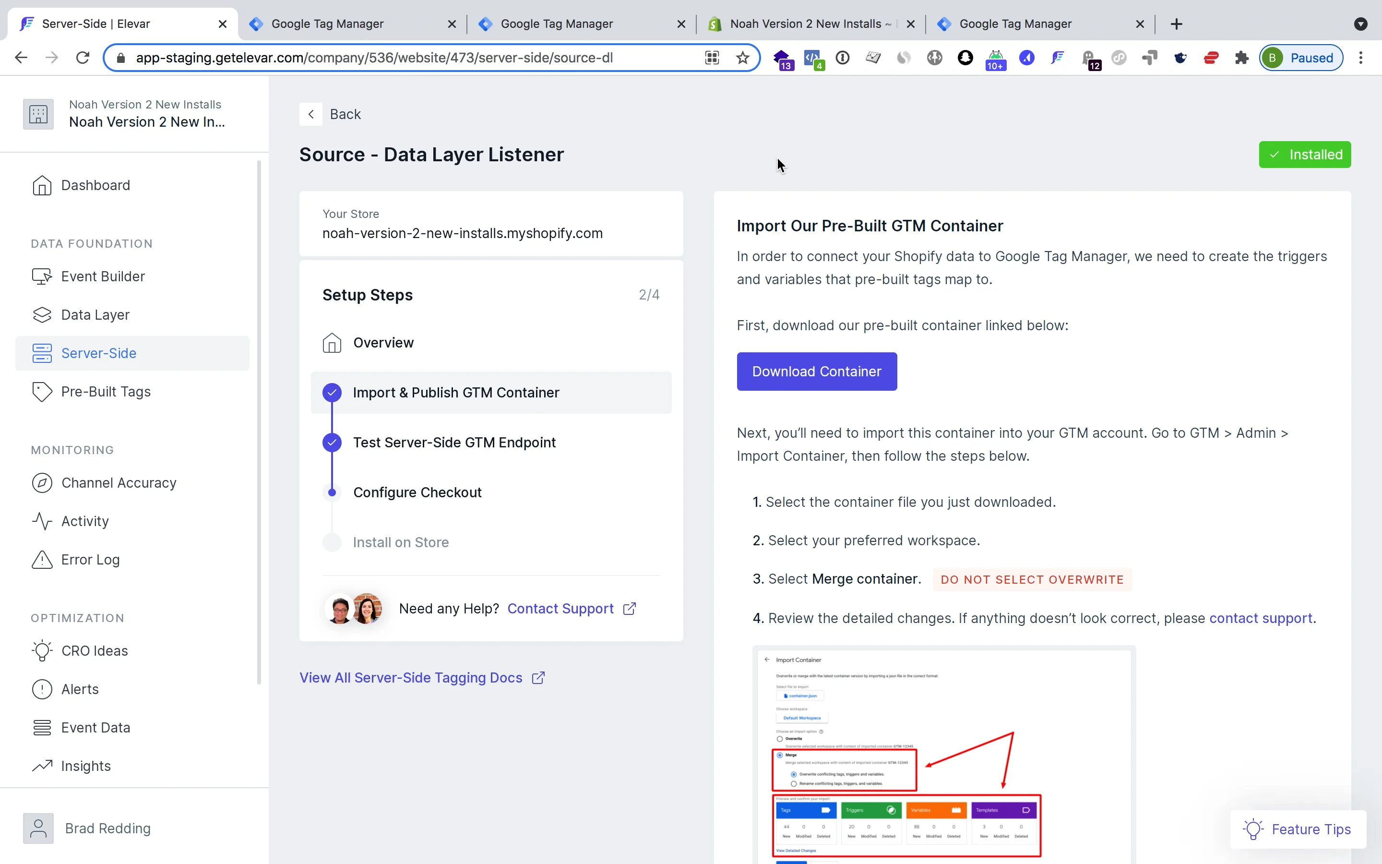
Task: Click Download Container button
Action: (x=817, y=372)
